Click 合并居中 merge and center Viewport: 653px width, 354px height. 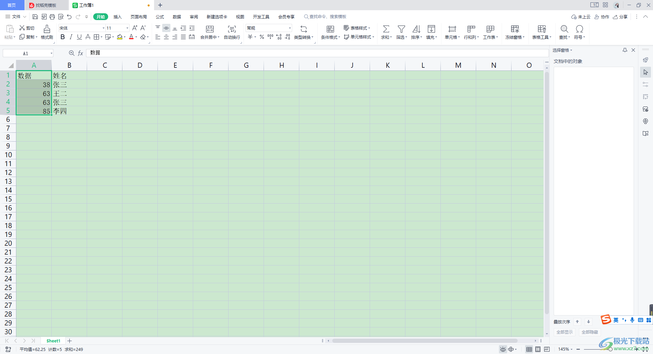pos(210,32)
